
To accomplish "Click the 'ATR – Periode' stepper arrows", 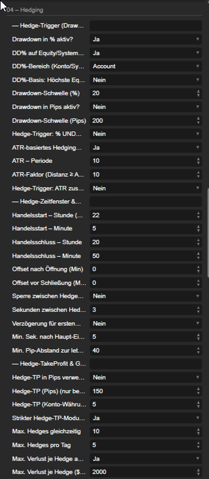I will [199, 161].
